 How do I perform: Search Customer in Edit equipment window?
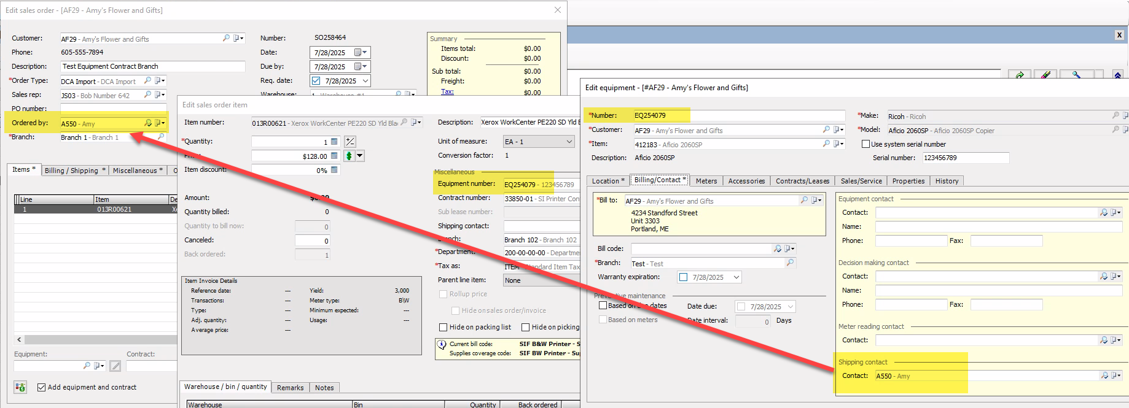pos(827,129)
